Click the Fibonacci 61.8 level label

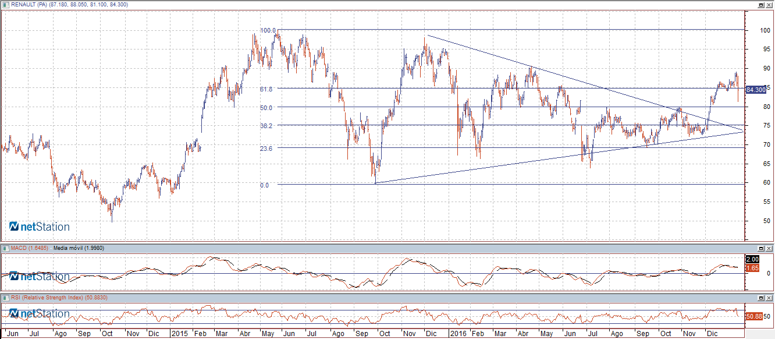[266, 89]
